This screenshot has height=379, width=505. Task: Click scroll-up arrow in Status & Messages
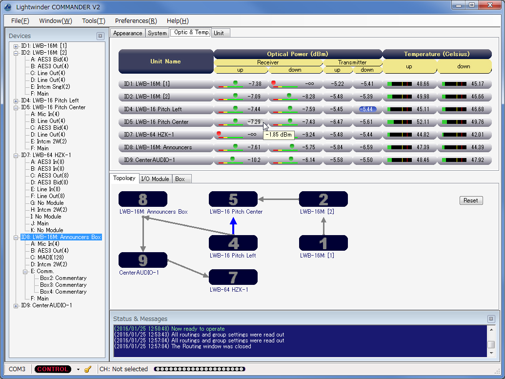coord(491,330)
